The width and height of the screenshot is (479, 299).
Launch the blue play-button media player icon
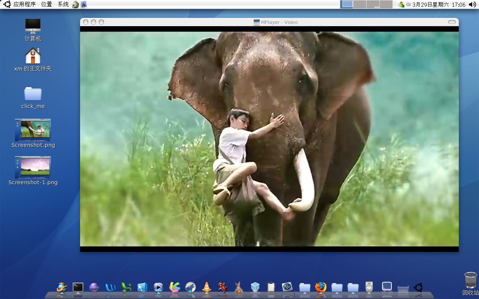tap(159, 287)
